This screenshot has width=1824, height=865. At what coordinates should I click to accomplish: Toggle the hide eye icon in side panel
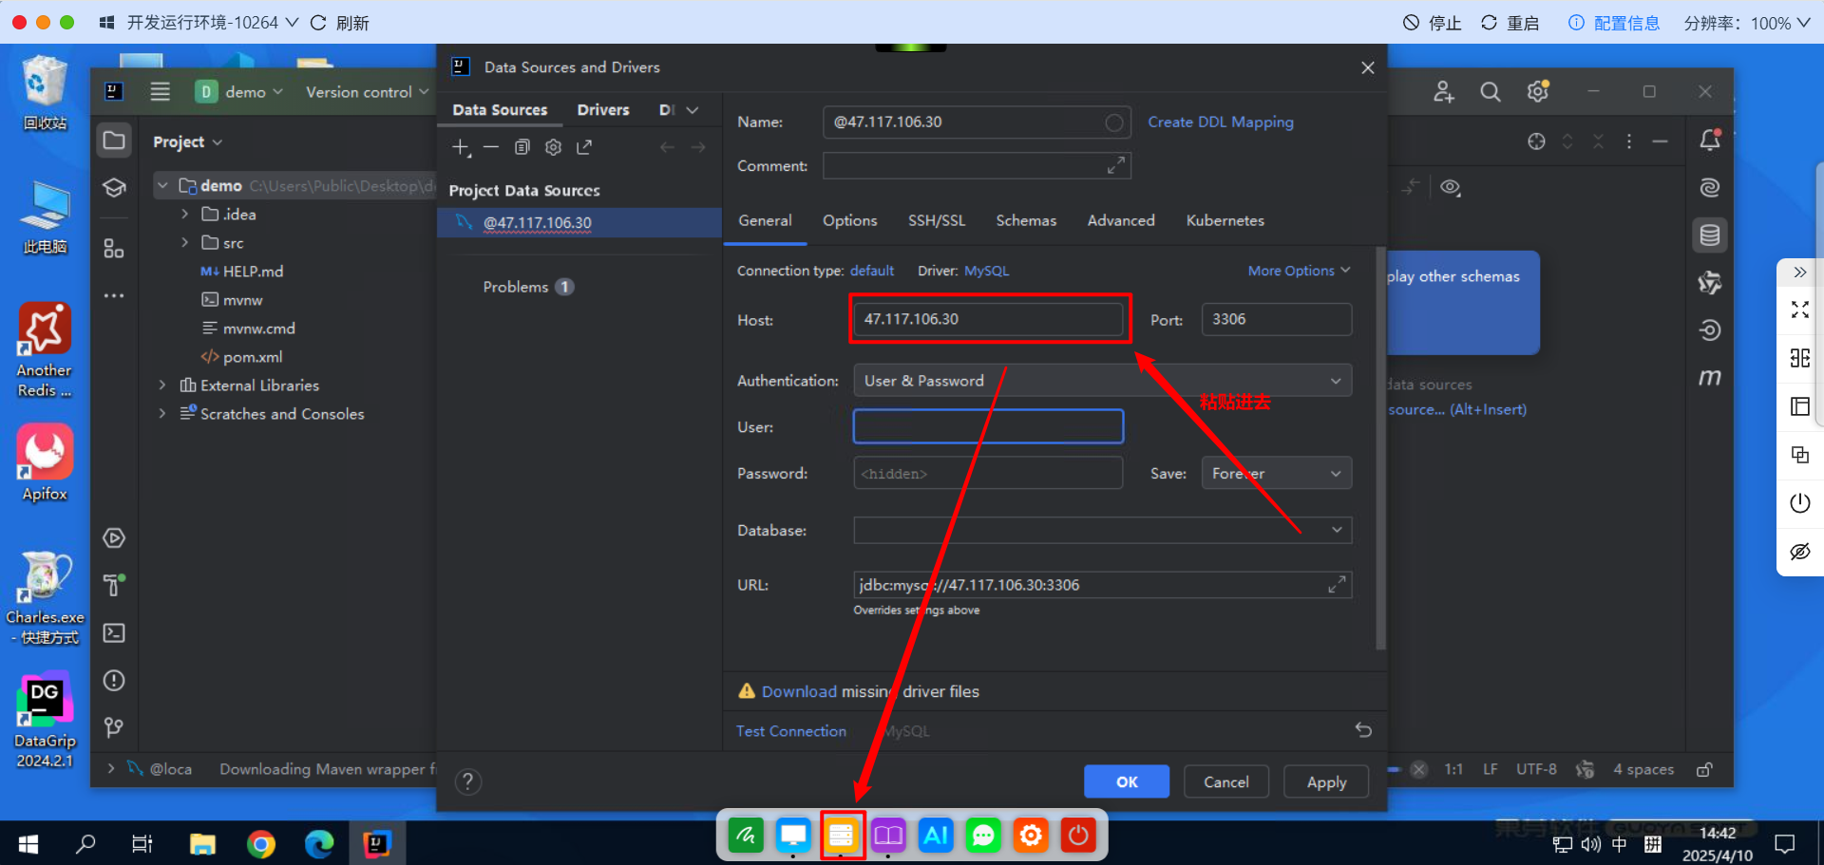(x=1800, y=552)
